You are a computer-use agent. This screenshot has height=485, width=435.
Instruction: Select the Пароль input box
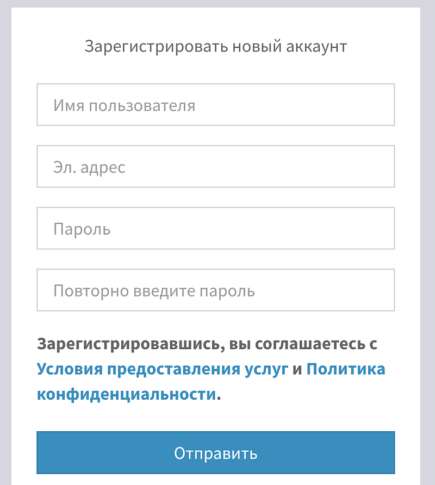(x=215, y=228)
